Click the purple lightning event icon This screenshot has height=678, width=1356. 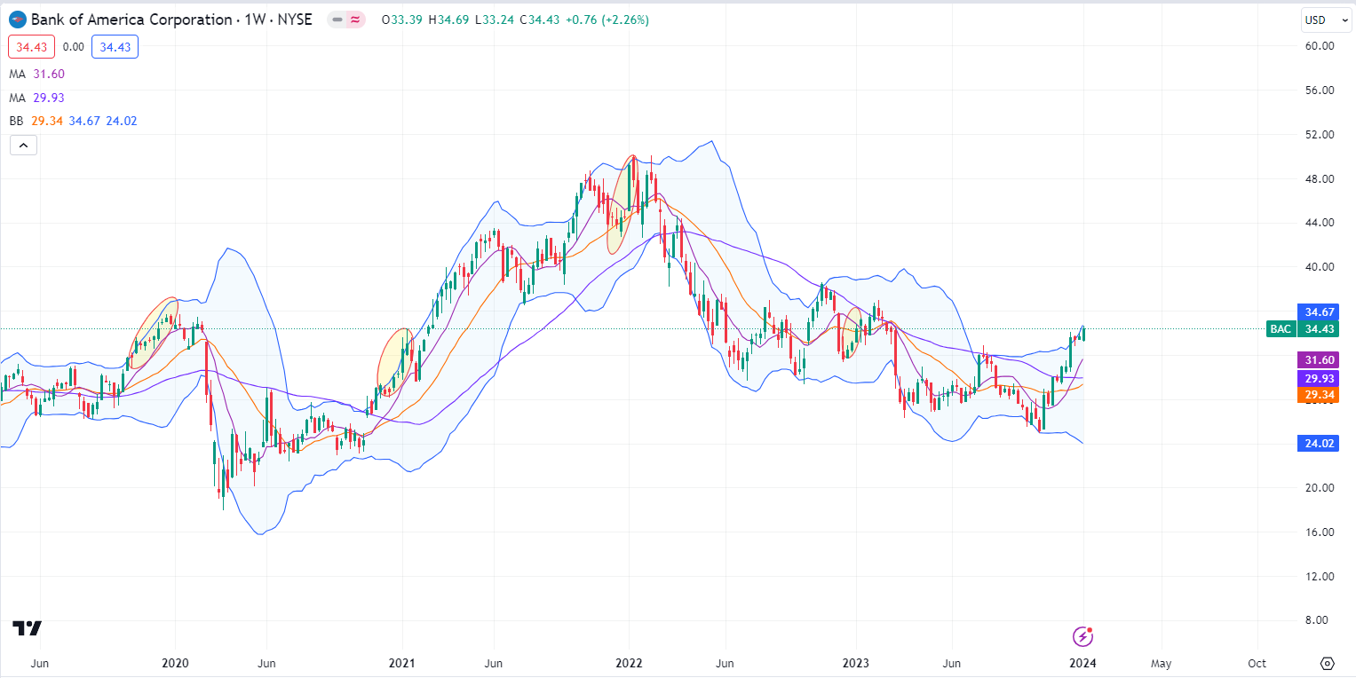click(1082, 636)
